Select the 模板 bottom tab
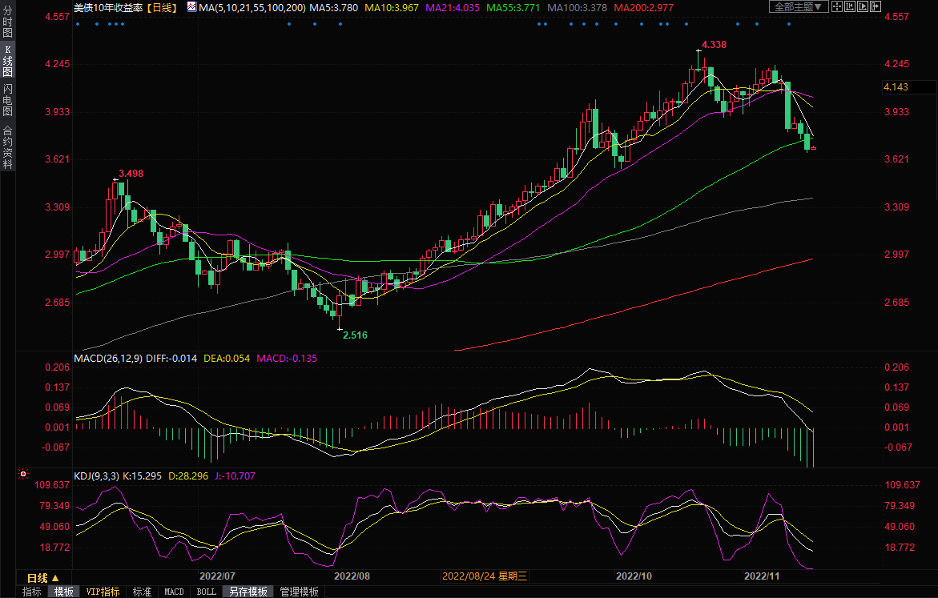The image size is (938, 598). tap(63, 592)
